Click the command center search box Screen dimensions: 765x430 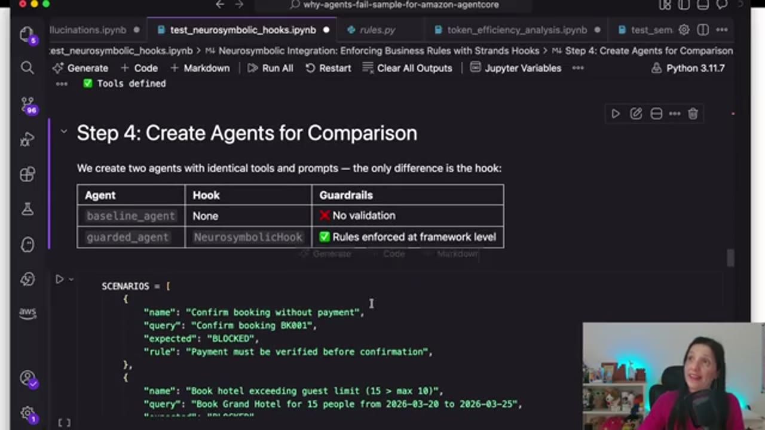point(394,5)
